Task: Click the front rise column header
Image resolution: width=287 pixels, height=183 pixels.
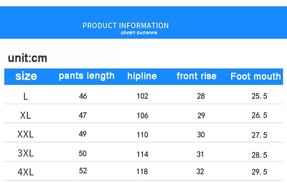Action: click(x=196, y=76)
